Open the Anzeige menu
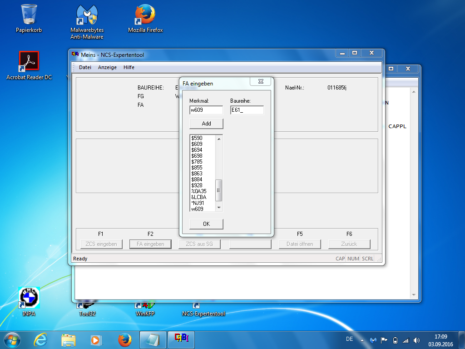465x349 pixels. [107, 67]
